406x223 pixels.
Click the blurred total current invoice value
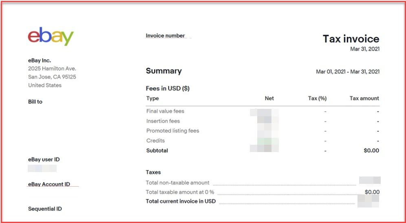tap(368, 201)
